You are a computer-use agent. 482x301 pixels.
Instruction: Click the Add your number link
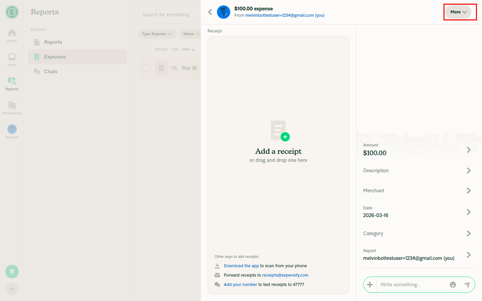click(x=240, y=285)
